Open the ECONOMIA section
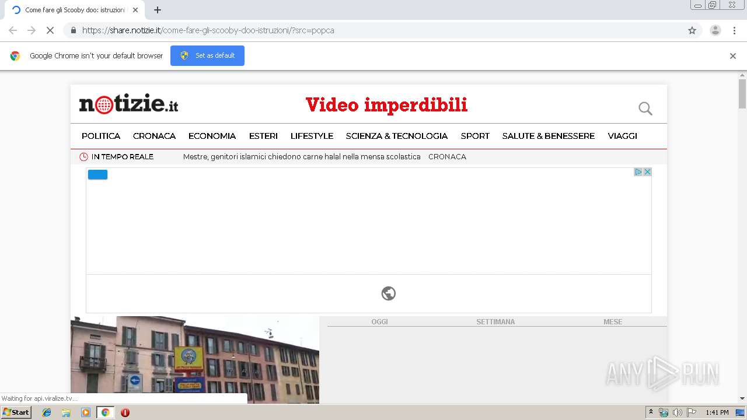The image size is (747, 420). pos(212,136)
